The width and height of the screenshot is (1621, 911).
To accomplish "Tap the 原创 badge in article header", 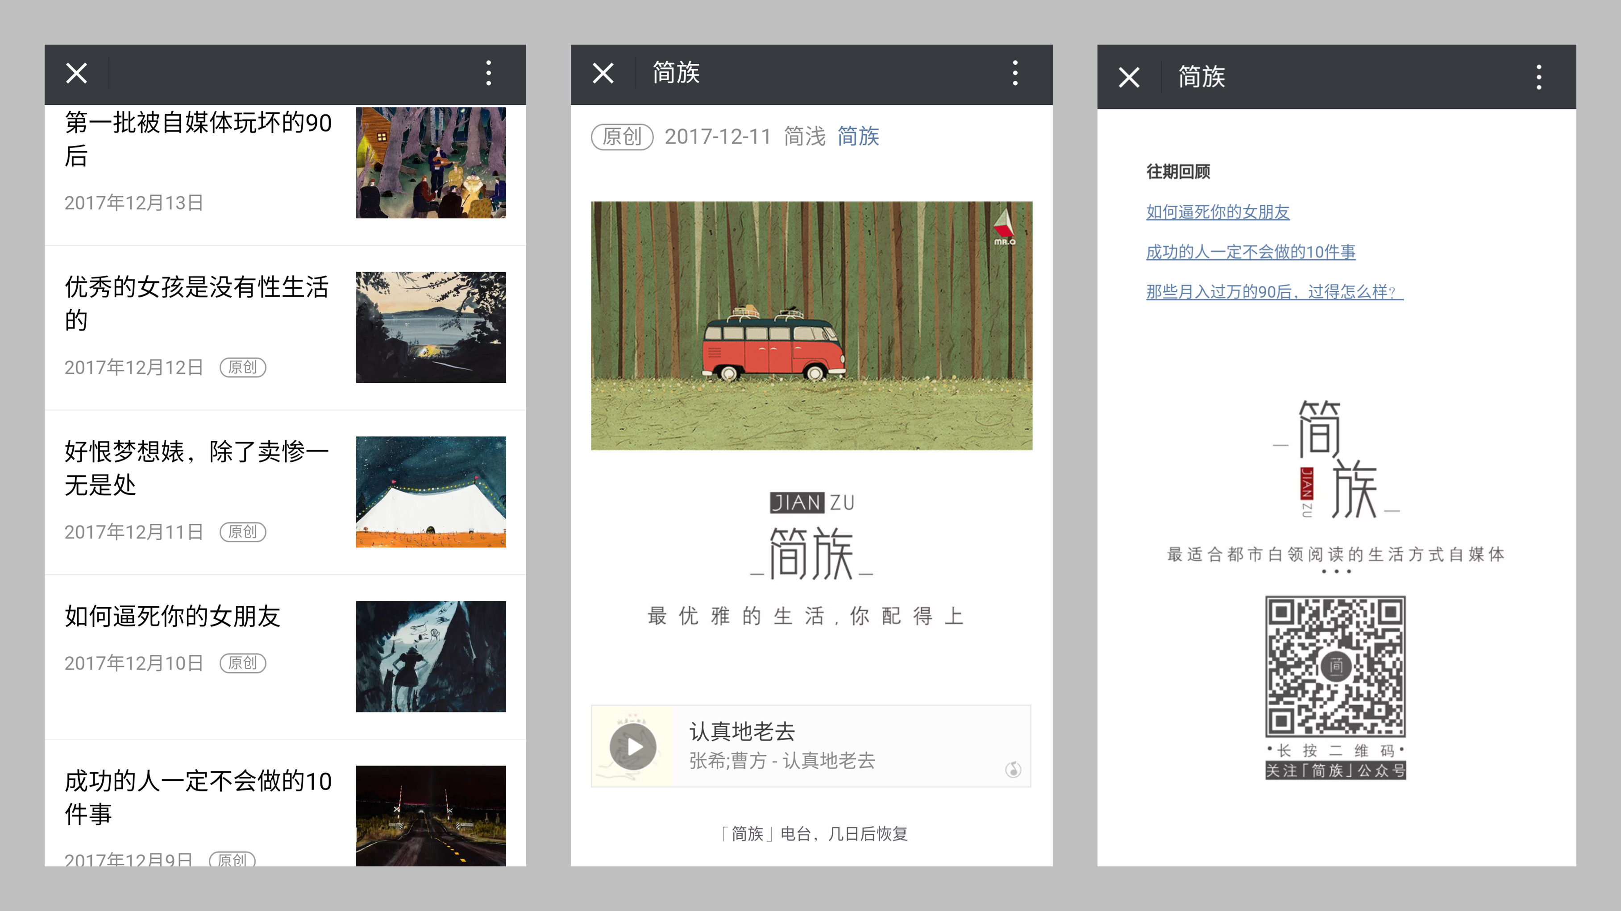I will (622, 137).
